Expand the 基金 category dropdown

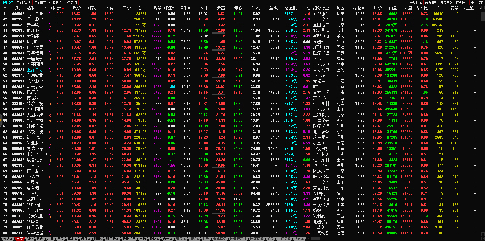72,239
